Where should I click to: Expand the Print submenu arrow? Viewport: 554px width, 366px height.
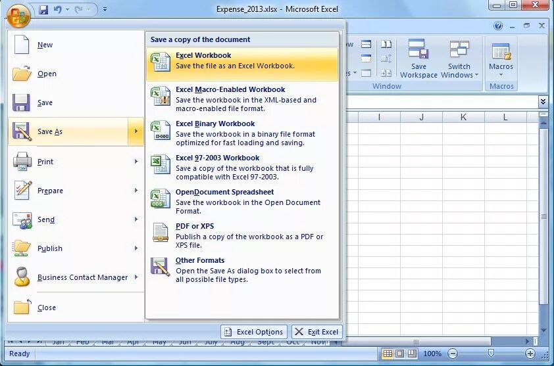click(136, 162)
